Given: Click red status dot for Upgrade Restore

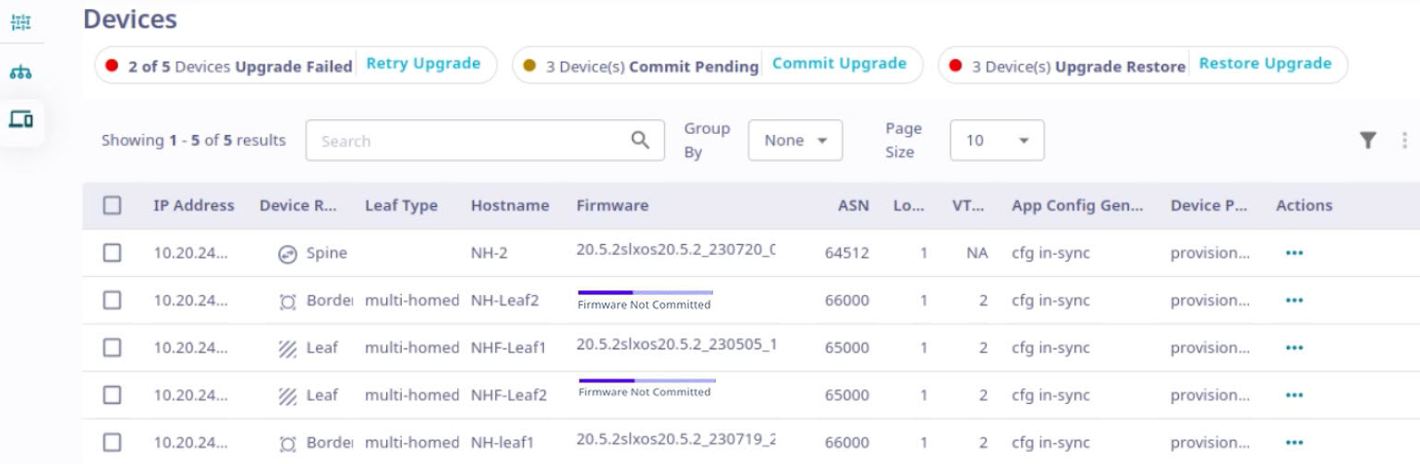Looking at the screenshot, I should 955,66.
